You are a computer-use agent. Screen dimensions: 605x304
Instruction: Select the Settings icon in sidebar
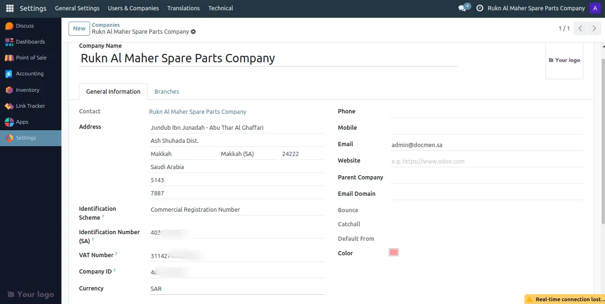(9, 138)
